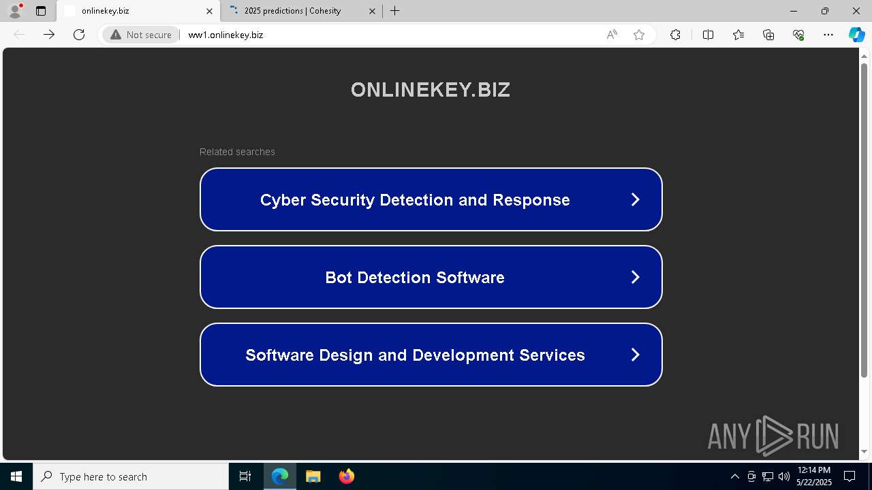872x490 pixels.
Task: Open Settings and more ellipsis menu
Action: (x=828, y=35)
